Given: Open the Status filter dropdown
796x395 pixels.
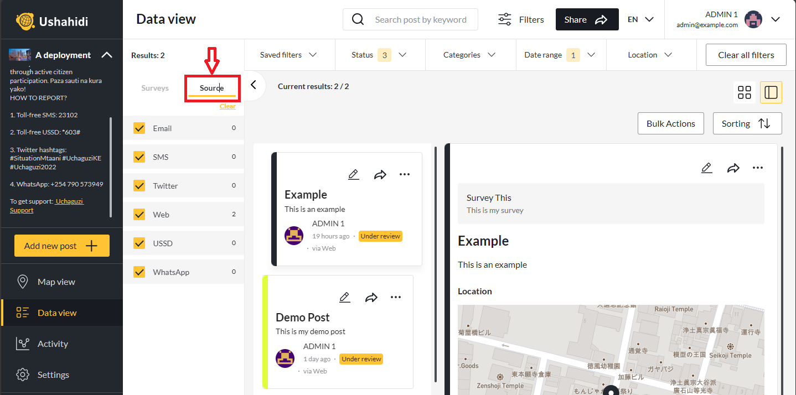Looking at the screenshot, I should pos(380,55).
